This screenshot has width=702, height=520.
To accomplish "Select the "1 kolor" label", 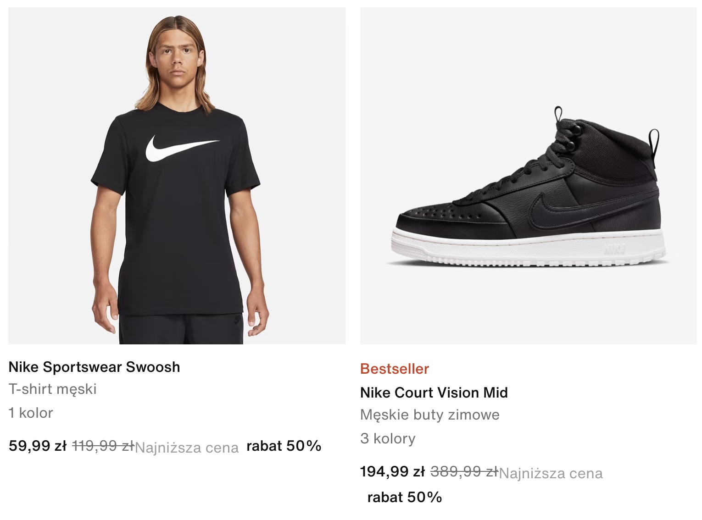I will [x=31, y=413].
